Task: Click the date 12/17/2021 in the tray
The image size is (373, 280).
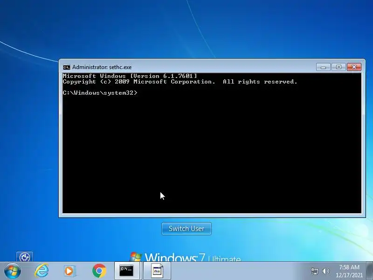Action: 349,275
